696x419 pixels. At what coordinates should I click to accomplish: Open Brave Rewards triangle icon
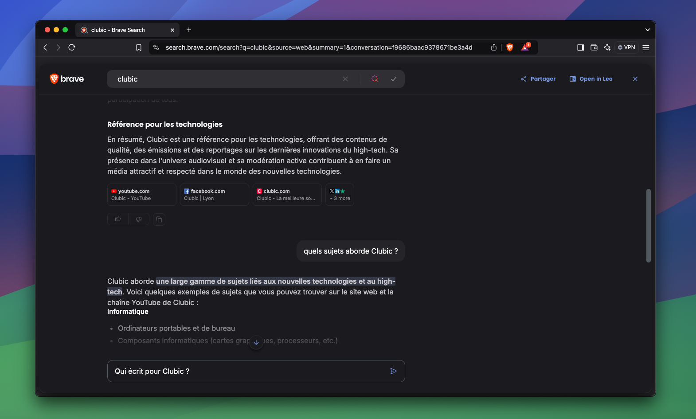525,47
